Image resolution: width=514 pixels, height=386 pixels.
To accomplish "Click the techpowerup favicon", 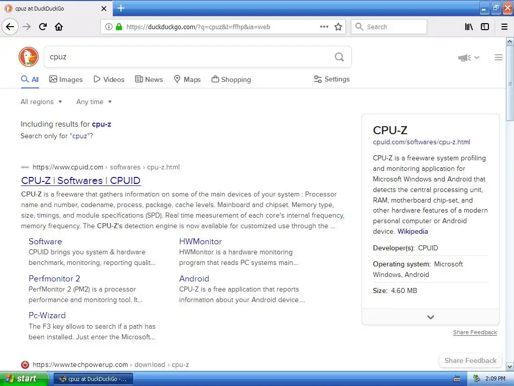I will point(25,365).
